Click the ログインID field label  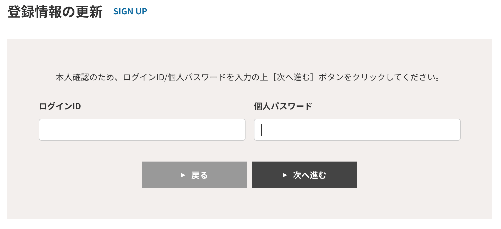click(60, 106)
